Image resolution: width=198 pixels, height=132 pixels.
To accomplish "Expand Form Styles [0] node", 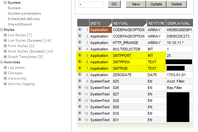I will tap(5, 46).
